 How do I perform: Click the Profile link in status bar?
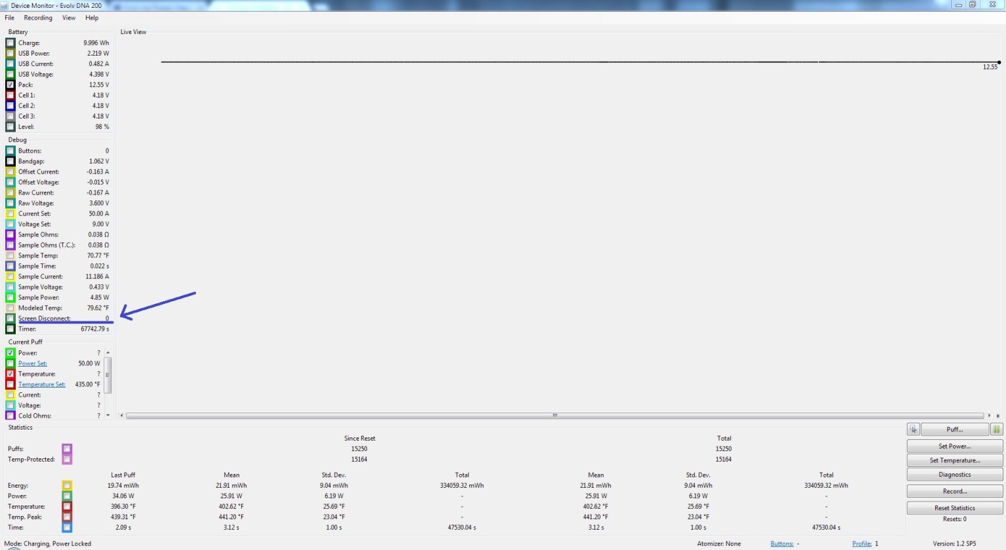[861, 543]
